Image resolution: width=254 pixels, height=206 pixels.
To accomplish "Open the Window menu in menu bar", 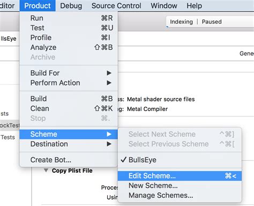I will coord(164,6).
